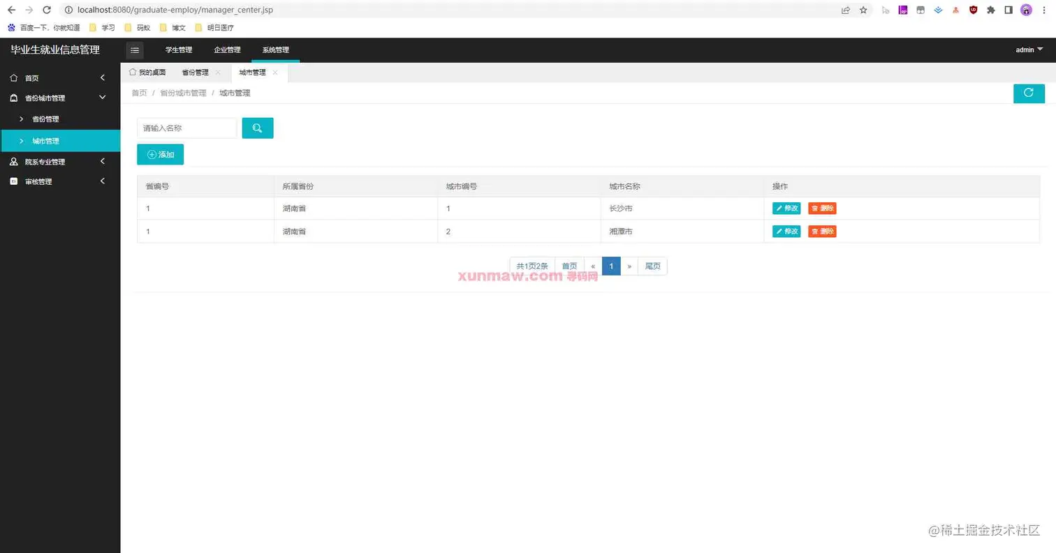Image resolution: width=1056 pixels, height=553 pixels.
Task: Open the Chrome three-dot menu
Action: point(1045,10)
